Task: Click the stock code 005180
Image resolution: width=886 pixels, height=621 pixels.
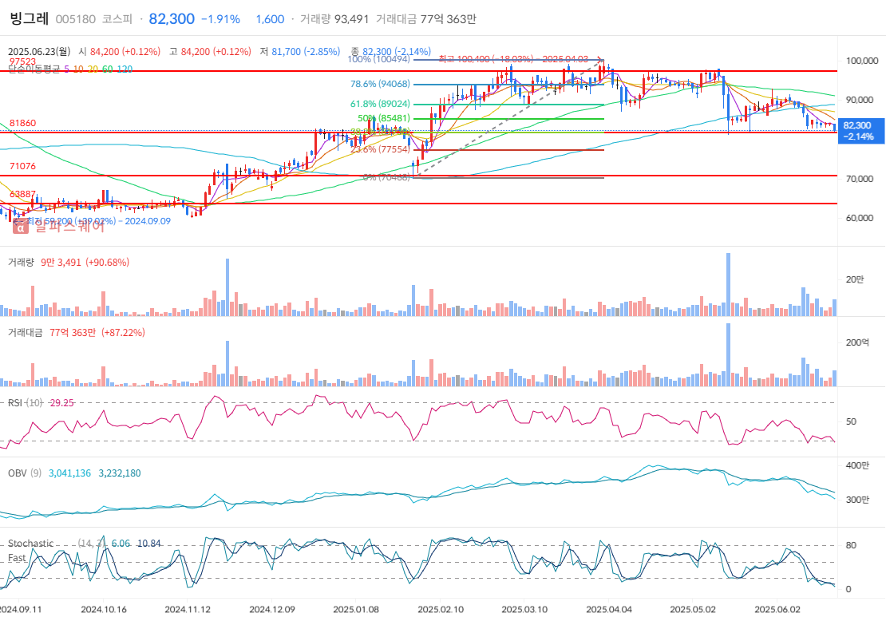Action: 76,19
